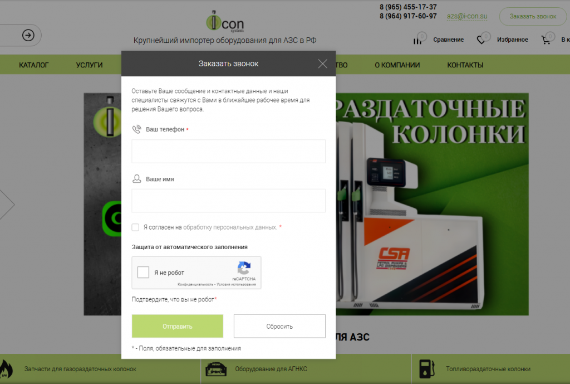Close the Заказать звонок dialog
570x384 pixels.
click(322, 64)
